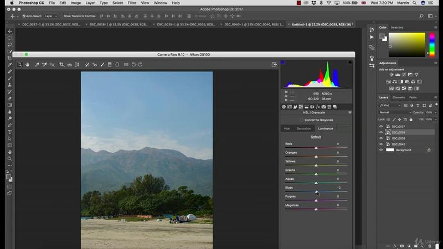Viewport: 443px width, 249px height.
Task: Choose the Graduated Filter tool
Action: pos(110,65)
